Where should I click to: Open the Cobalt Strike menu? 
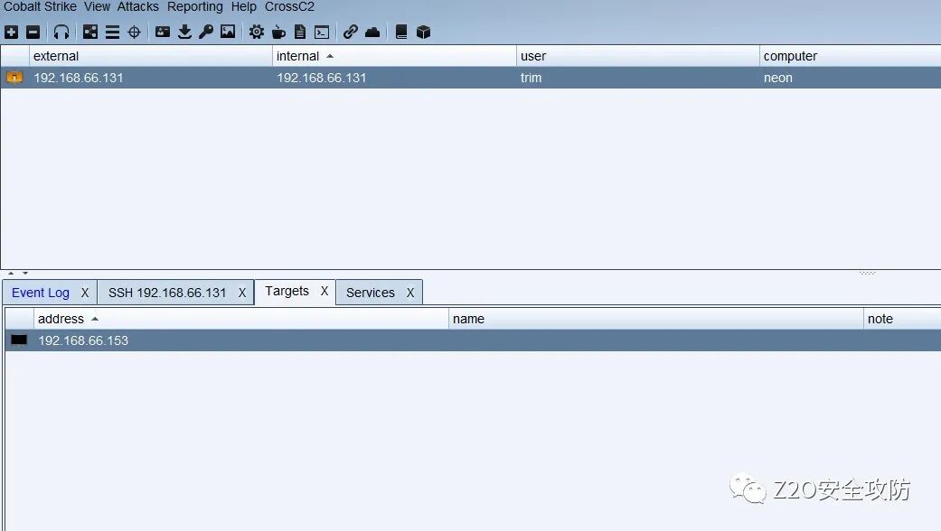point(40,6)
